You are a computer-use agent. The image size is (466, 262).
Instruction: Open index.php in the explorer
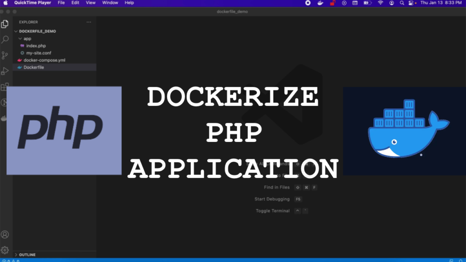point(35,46)
